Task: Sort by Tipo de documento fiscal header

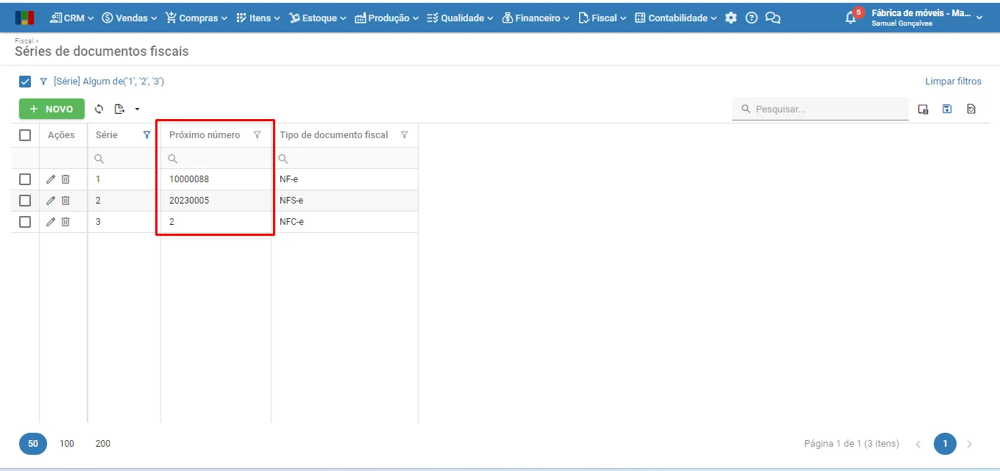Action: pos(334,135)
